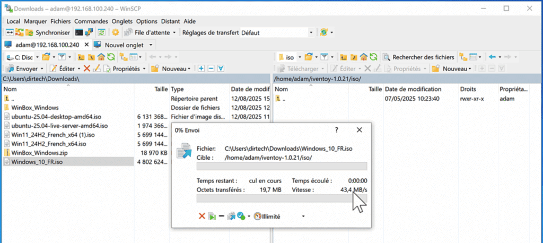
Task: Open the Onglets menu
Action: pos(122,21)
